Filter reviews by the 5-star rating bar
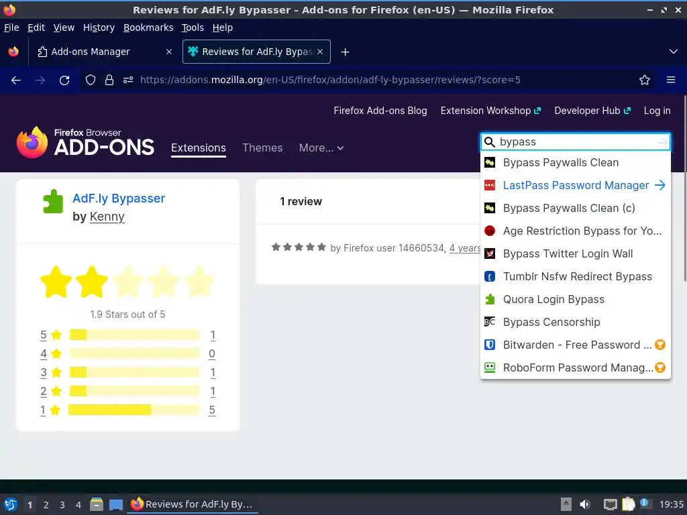Image resolution: width=687 pixels, height=515 pixels. 134,335
